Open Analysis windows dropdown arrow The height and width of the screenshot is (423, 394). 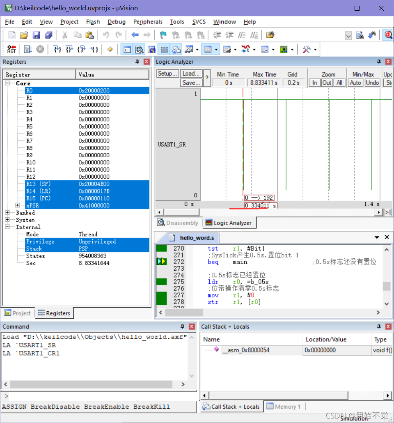(254, 50)
